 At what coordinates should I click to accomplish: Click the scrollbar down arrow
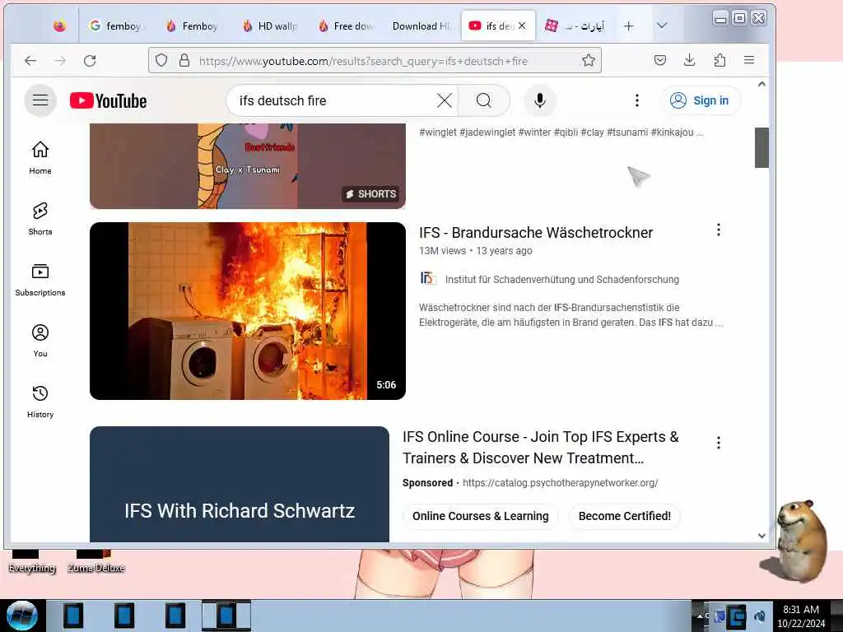tap(761, 535)
